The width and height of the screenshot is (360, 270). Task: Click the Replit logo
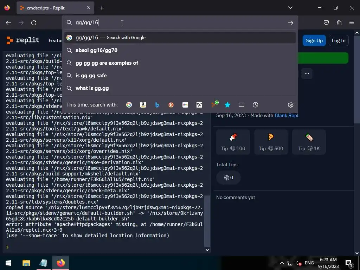23,40
